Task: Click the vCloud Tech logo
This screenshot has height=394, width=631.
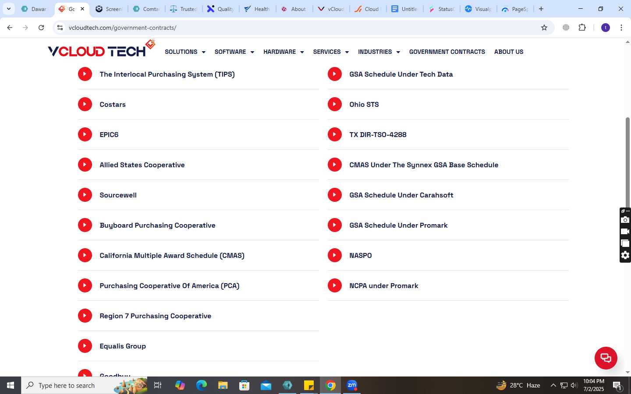Action: pyautogui.click(x=101, y=49)
